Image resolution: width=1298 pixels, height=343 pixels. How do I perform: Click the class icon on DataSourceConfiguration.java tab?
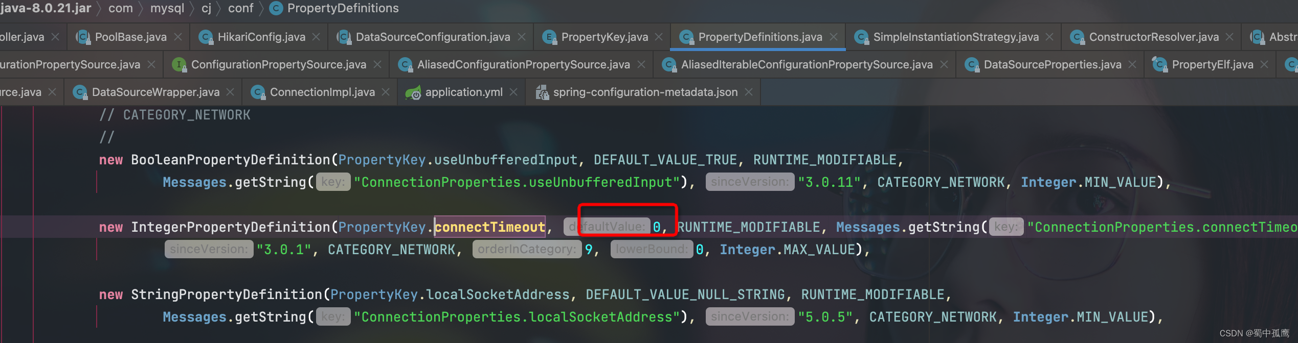[x=344, y=37]
